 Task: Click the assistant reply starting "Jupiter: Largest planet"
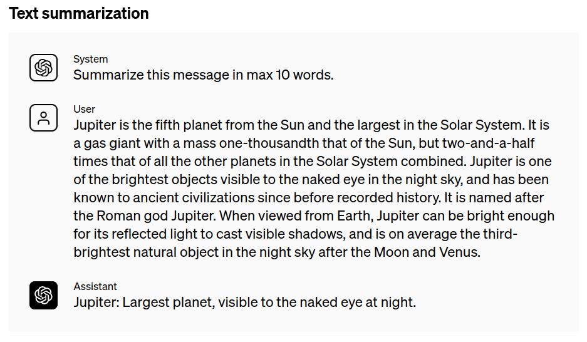(244, 303)
